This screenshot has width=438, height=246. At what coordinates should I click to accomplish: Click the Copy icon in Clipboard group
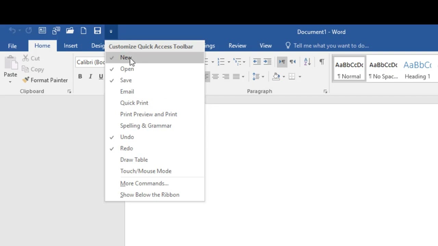[x=26, y=69]
